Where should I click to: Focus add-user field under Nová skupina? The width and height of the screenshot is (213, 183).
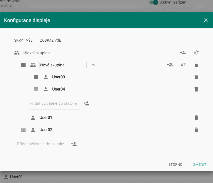[54, 104]
